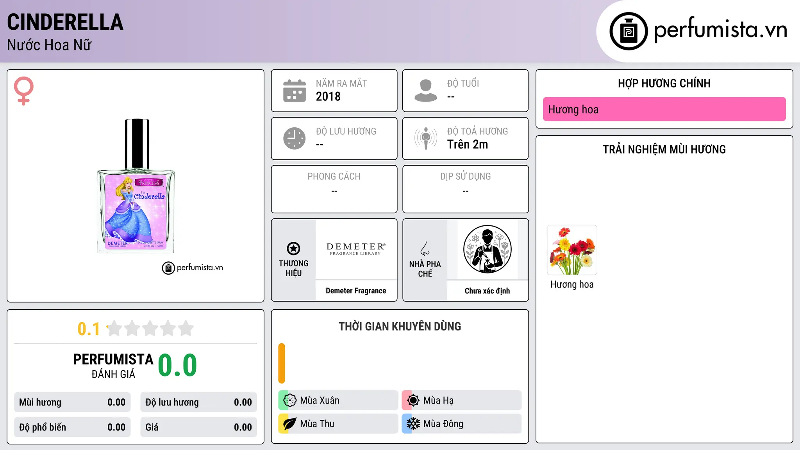This screenshot has height=450, width=800.
Task: Click the Nước Hoa Nữ subtitle
Action: tap(49, 45)
